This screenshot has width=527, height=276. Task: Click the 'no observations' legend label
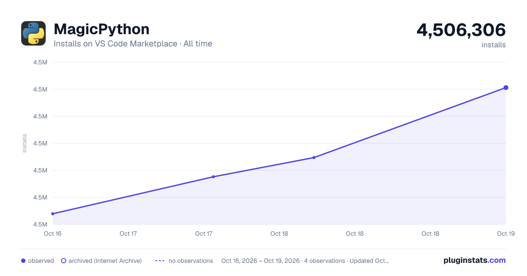[x=191, y=261]
